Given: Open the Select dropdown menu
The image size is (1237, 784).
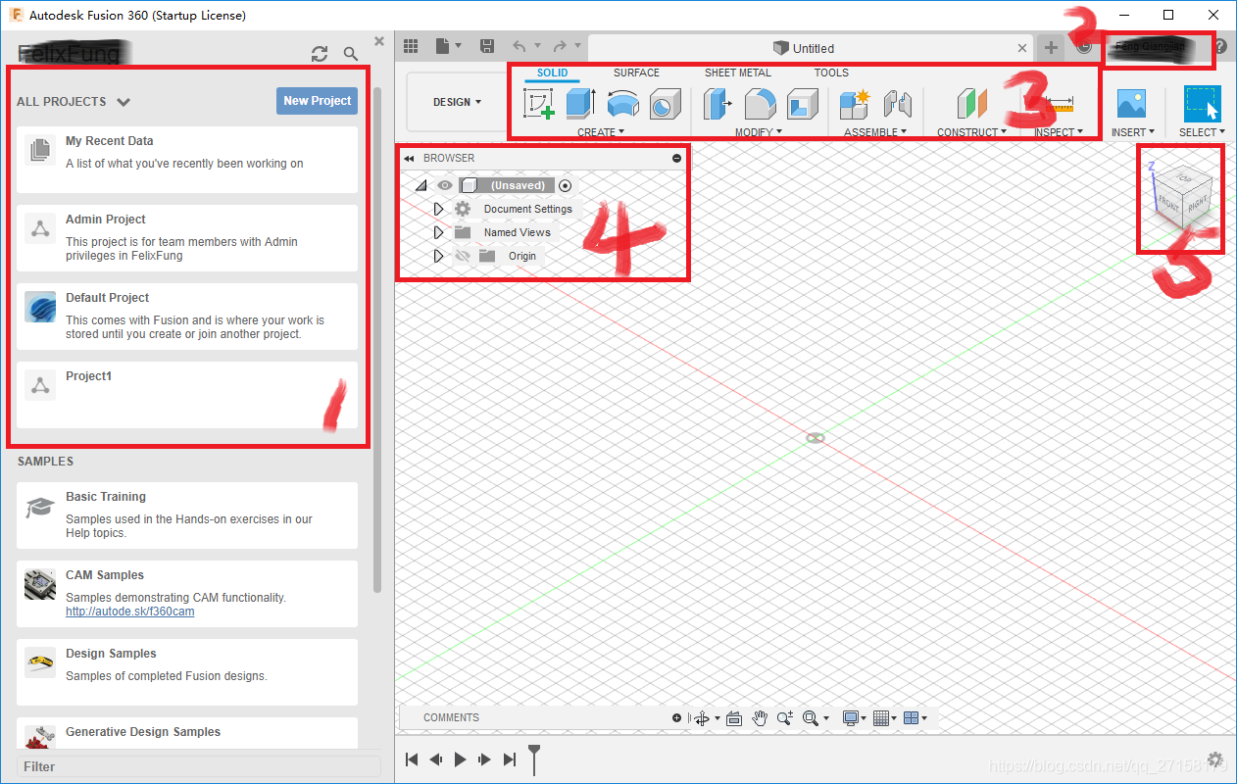Looking at the screenshot, I should pos(1202,132).
